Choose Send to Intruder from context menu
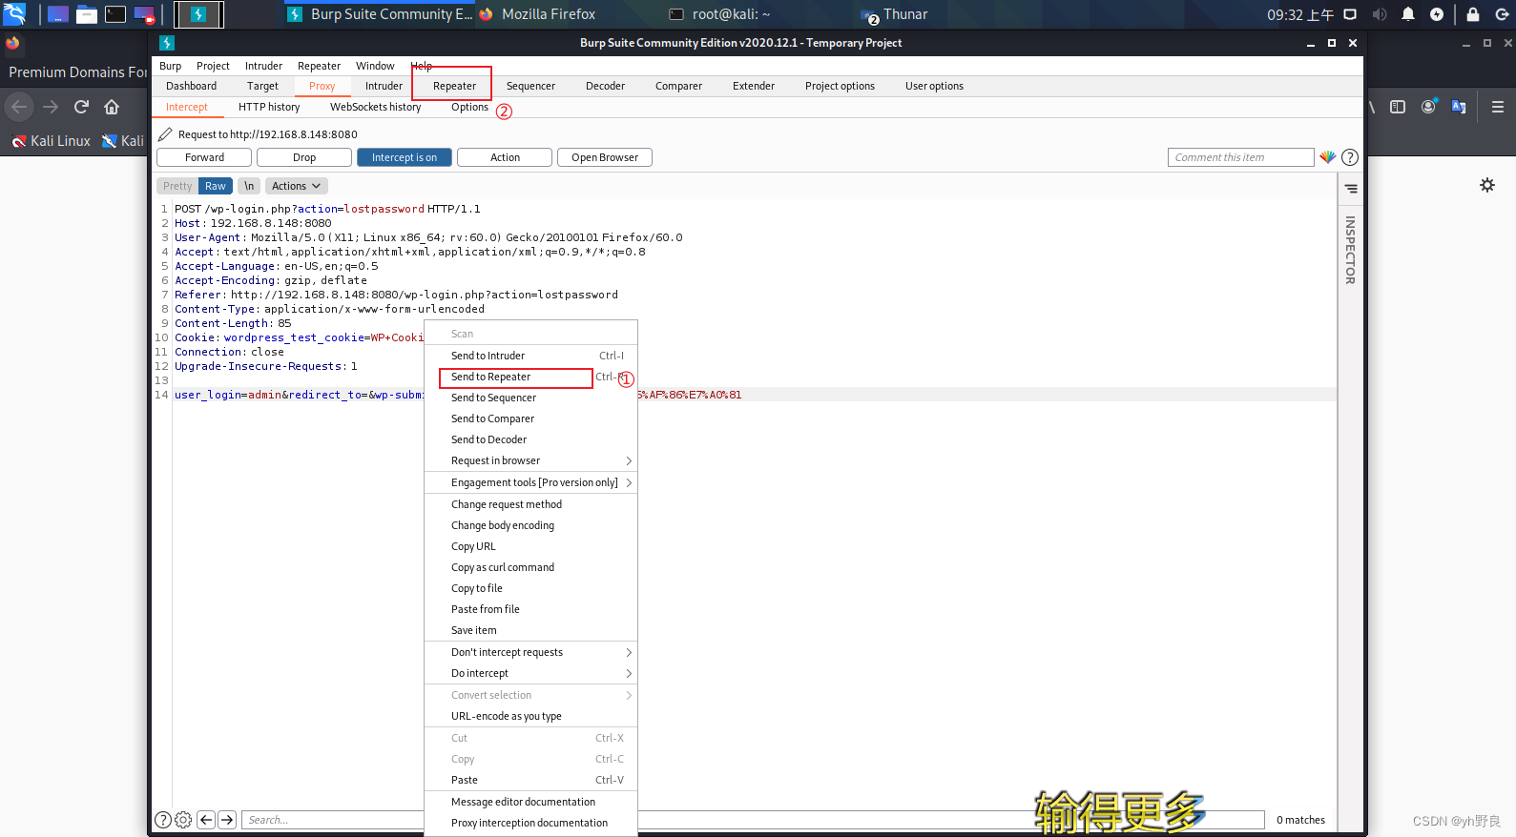Screen dimensions: 1516x837 point(530,356)
